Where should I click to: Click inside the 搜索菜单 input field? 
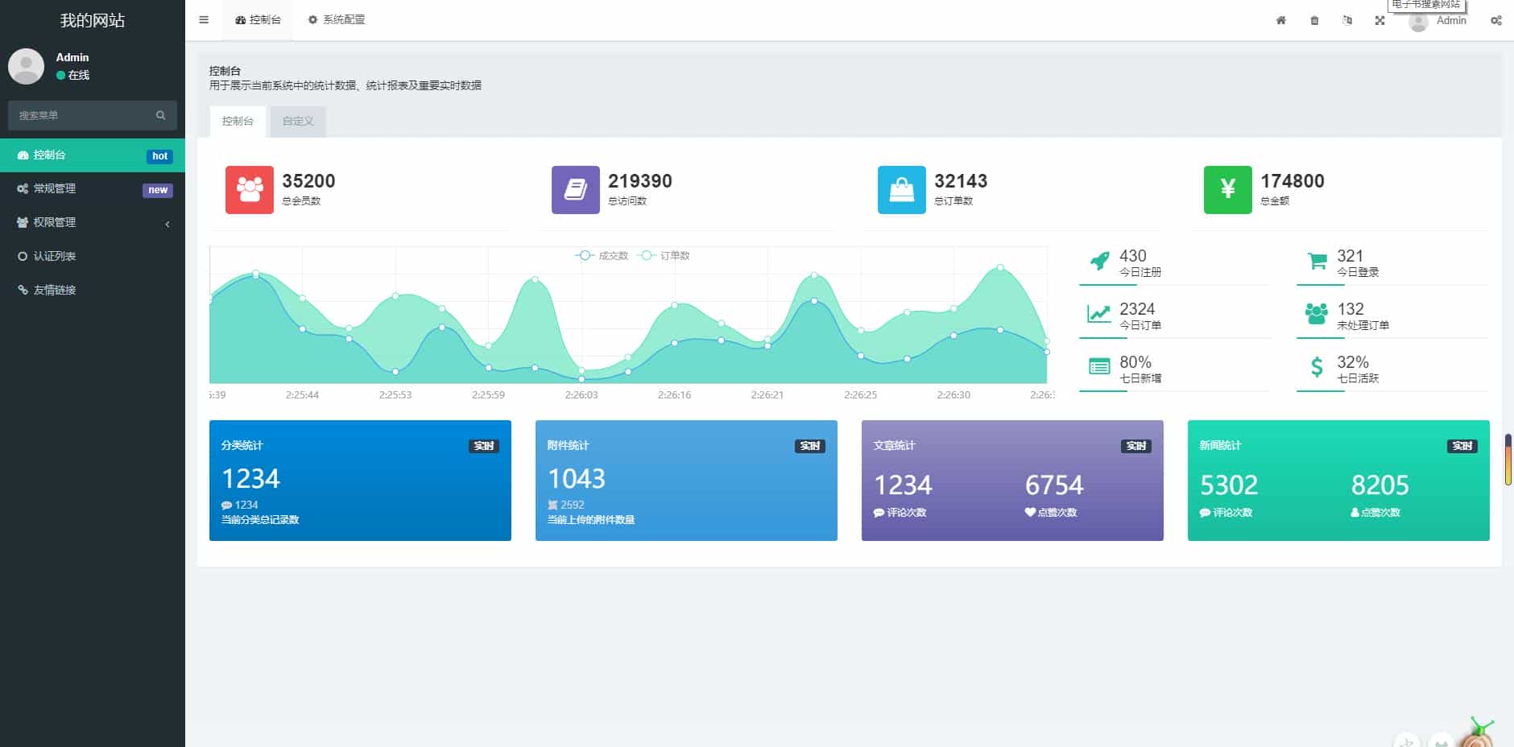[81, 115]
